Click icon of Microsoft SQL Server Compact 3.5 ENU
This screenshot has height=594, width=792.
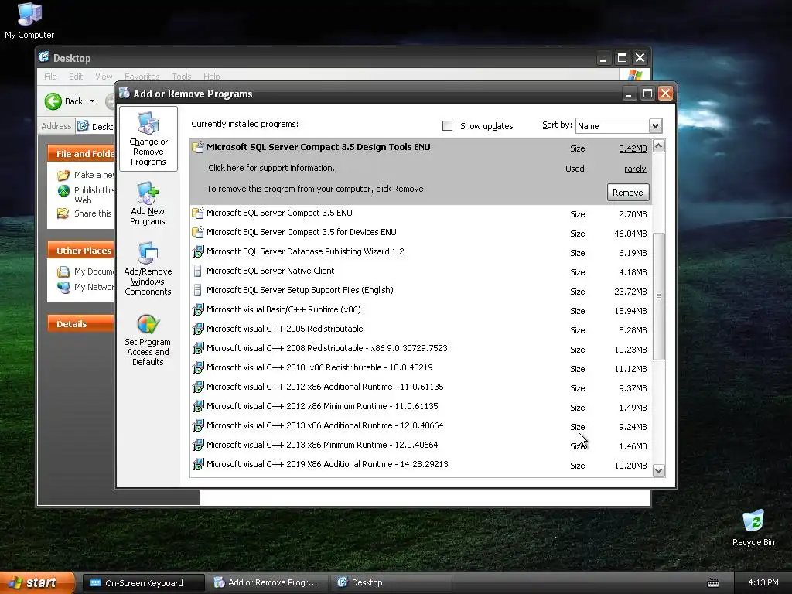click(198, 213)
